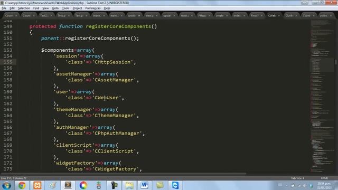Viewport: 338px width, 190px height.
Task: Click line number 149 in the gutter
Action: tap(8, 26)
